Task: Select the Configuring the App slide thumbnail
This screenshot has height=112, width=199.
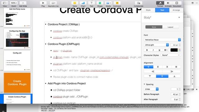Action: (17, 39)
